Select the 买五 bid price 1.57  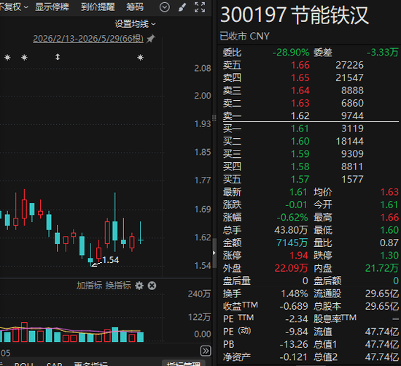click(300, 180)
